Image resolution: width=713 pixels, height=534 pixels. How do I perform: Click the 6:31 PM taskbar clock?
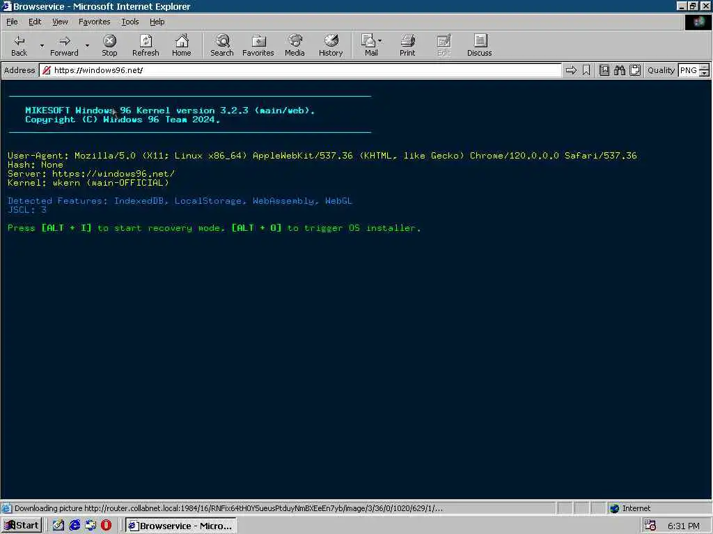[x=684, y=526]
